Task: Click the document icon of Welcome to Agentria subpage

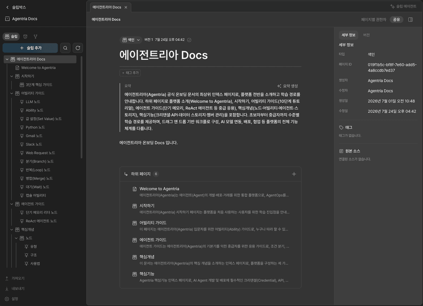Action: click(x=135, y=189)
